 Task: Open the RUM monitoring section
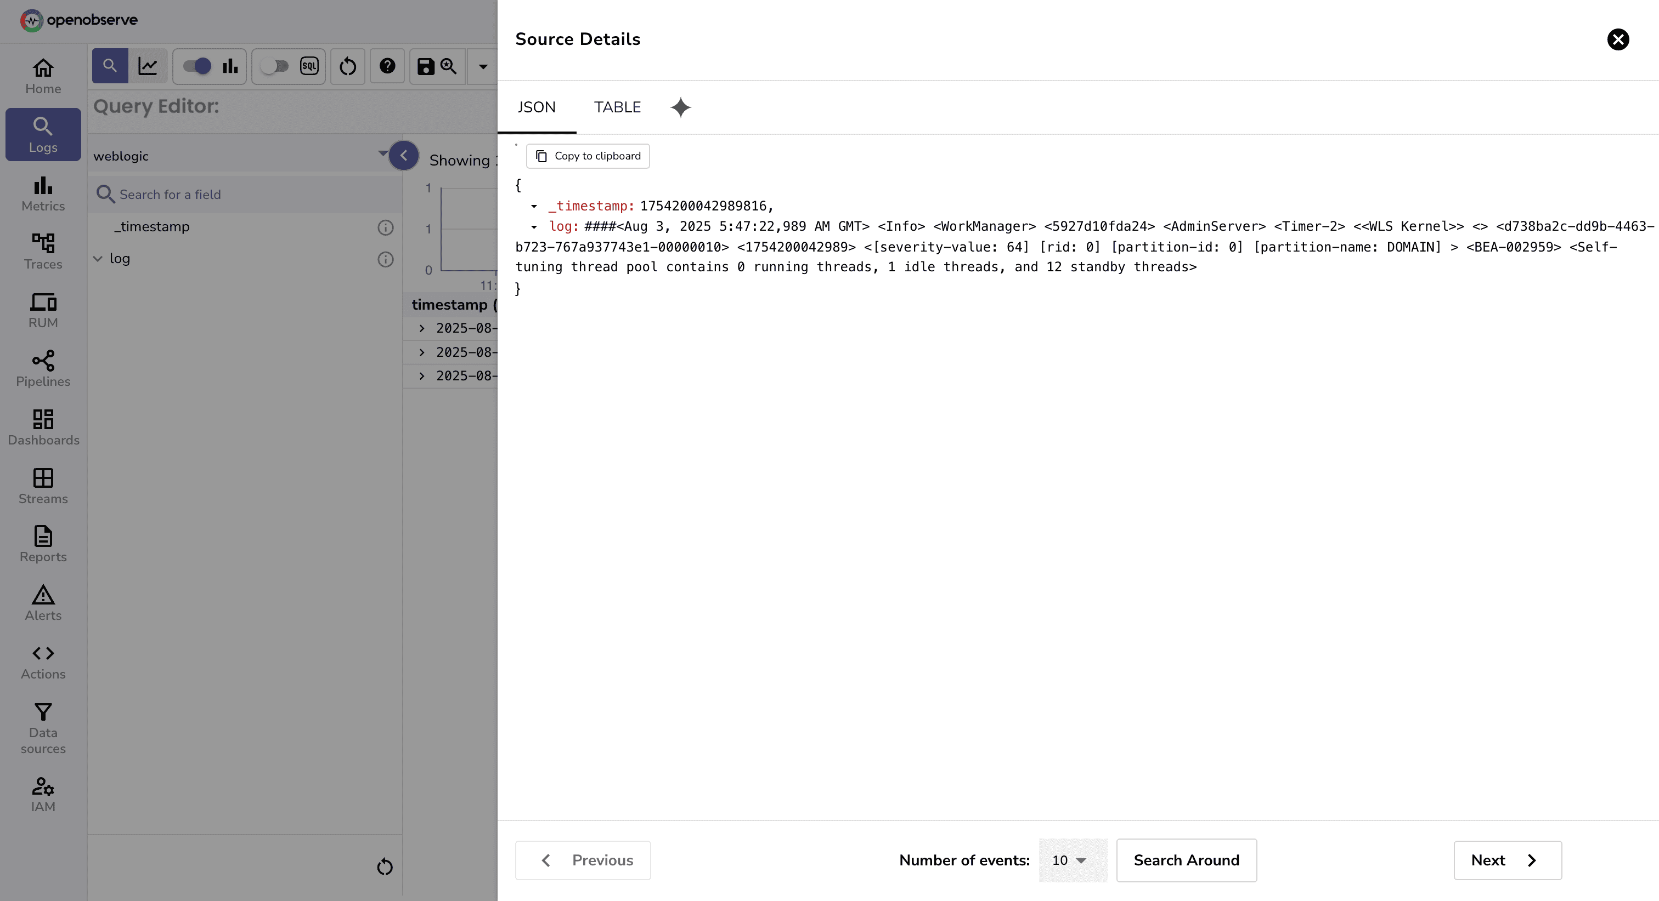42,310
